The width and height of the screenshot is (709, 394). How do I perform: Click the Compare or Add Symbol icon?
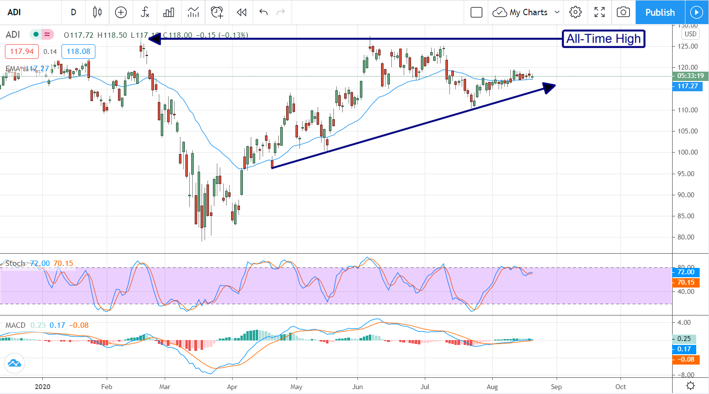121,12
